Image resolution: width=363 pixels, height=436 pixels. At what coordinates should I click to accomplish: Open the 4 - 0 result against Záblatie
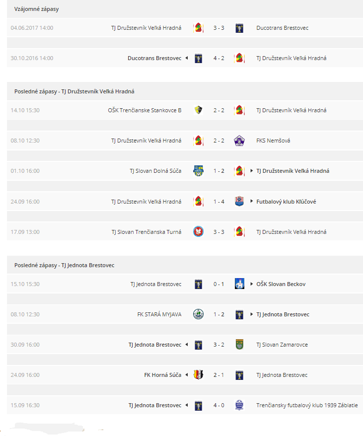point(219,405)
